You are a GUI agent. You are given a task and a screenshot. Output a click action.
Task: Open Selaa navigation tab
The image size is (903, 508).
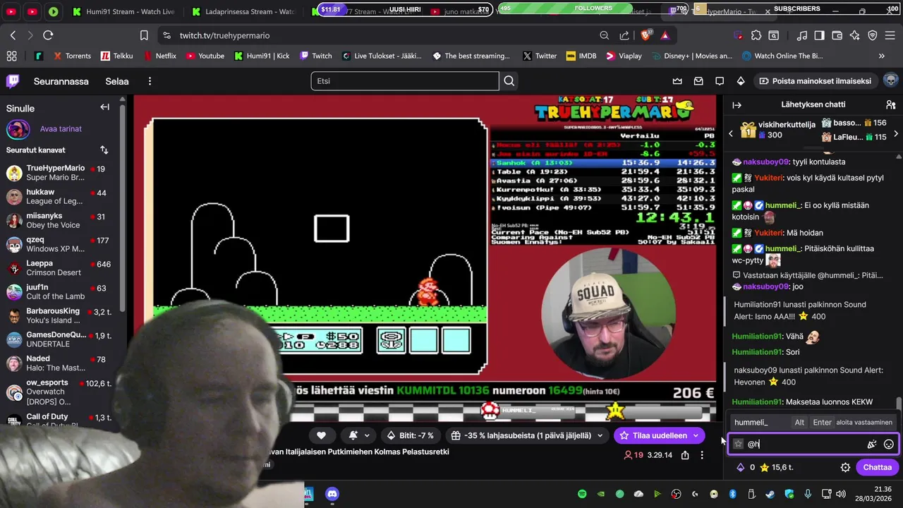(x=117, y=81)
